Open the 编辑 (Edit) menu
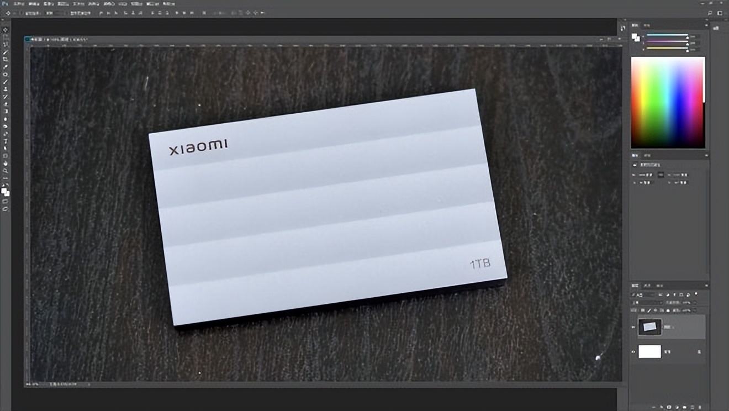This screenshot has width=729, height=411. click(34, 3)
